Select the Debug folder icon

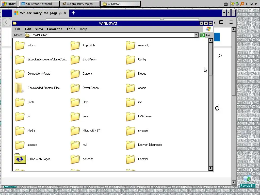(131, 74)
